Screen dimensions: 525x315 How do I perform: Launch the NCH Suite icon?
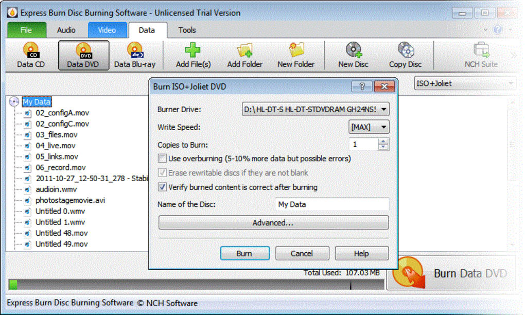480,54
